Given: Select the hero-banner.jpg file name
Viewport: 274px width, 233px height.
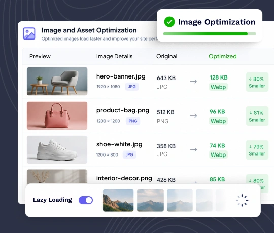Looking at the screenshot, I should point(121,76).
